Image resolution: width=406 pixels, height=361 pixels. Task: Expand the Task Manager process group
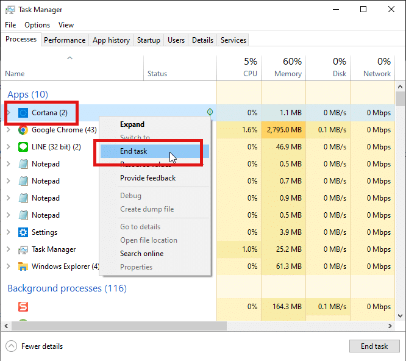[x=9, y=249]
